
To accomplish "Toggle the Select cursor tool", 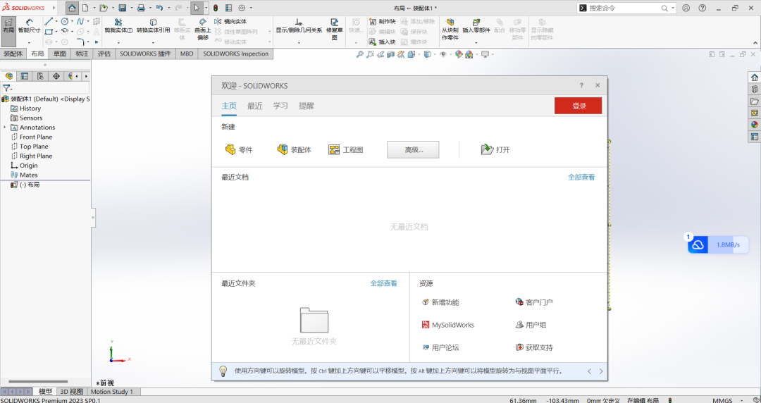I will pyautogui.click(x=197, y=8).
